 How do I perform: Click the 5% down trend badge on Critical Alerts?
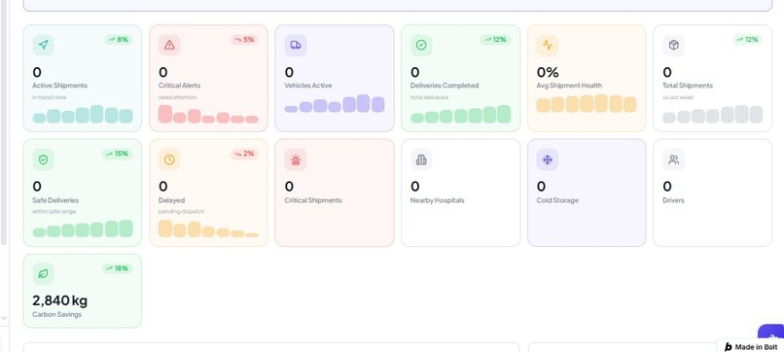pyautogui.click(x=244, y=40)
